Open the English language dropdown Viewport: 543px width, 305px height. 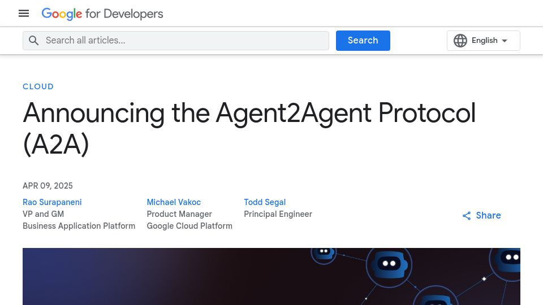click(x=484, y=41)
